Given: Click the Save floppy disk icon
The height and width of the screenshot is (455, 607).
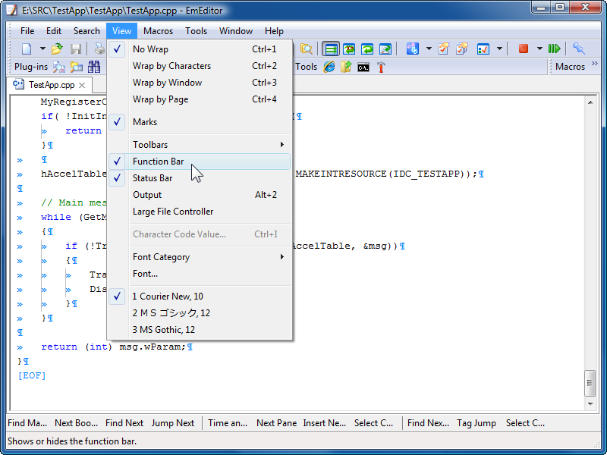Looking at the screenshot, I should (x=76, y=49).
